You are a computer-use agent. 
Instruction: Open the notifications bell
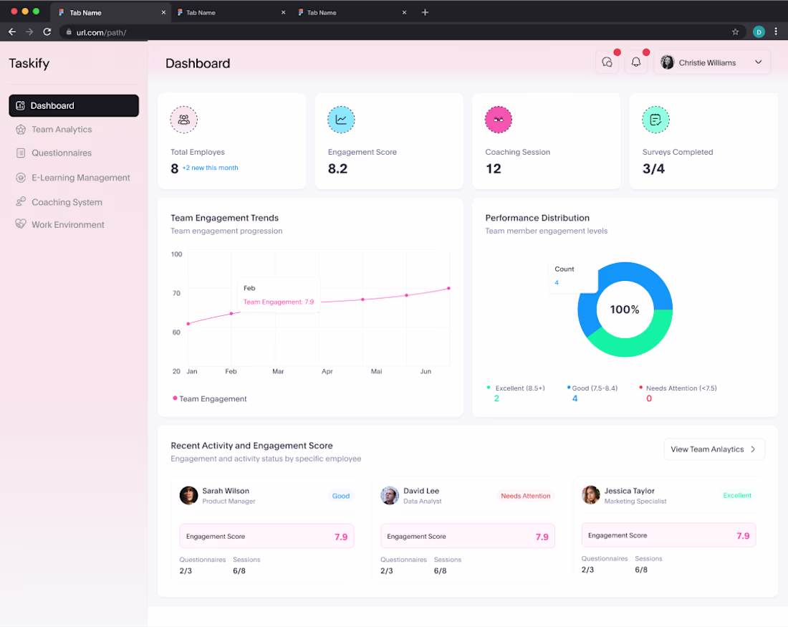coord(635,62)
